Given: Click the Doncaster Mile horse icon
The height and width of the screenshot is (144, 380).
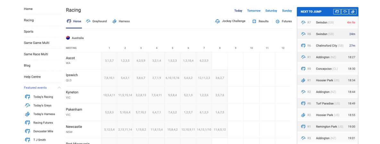Looking at the screenshot, I should point(27,131).
